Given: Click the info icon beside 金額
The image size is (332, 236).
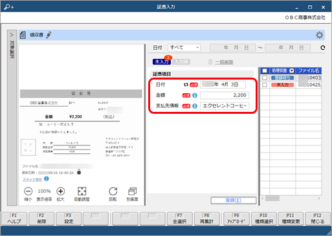Looking at the screenshot, I should coord(195,95).
